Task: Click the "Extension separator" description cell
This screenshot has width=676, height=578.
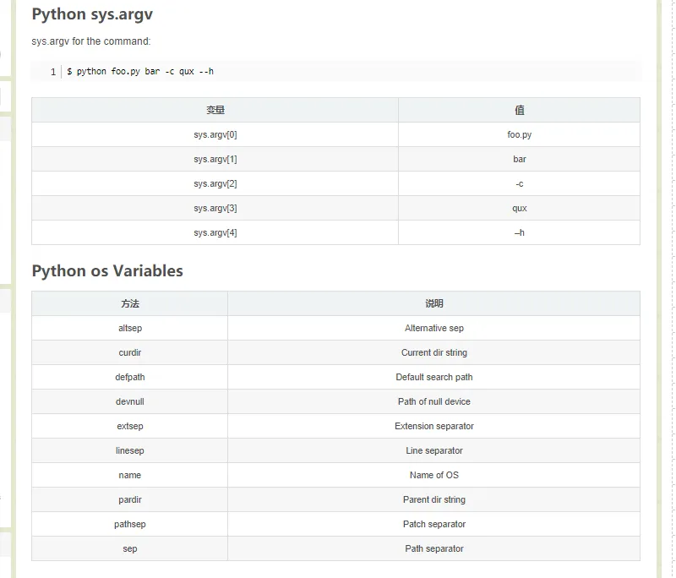Action: [433, 426]
